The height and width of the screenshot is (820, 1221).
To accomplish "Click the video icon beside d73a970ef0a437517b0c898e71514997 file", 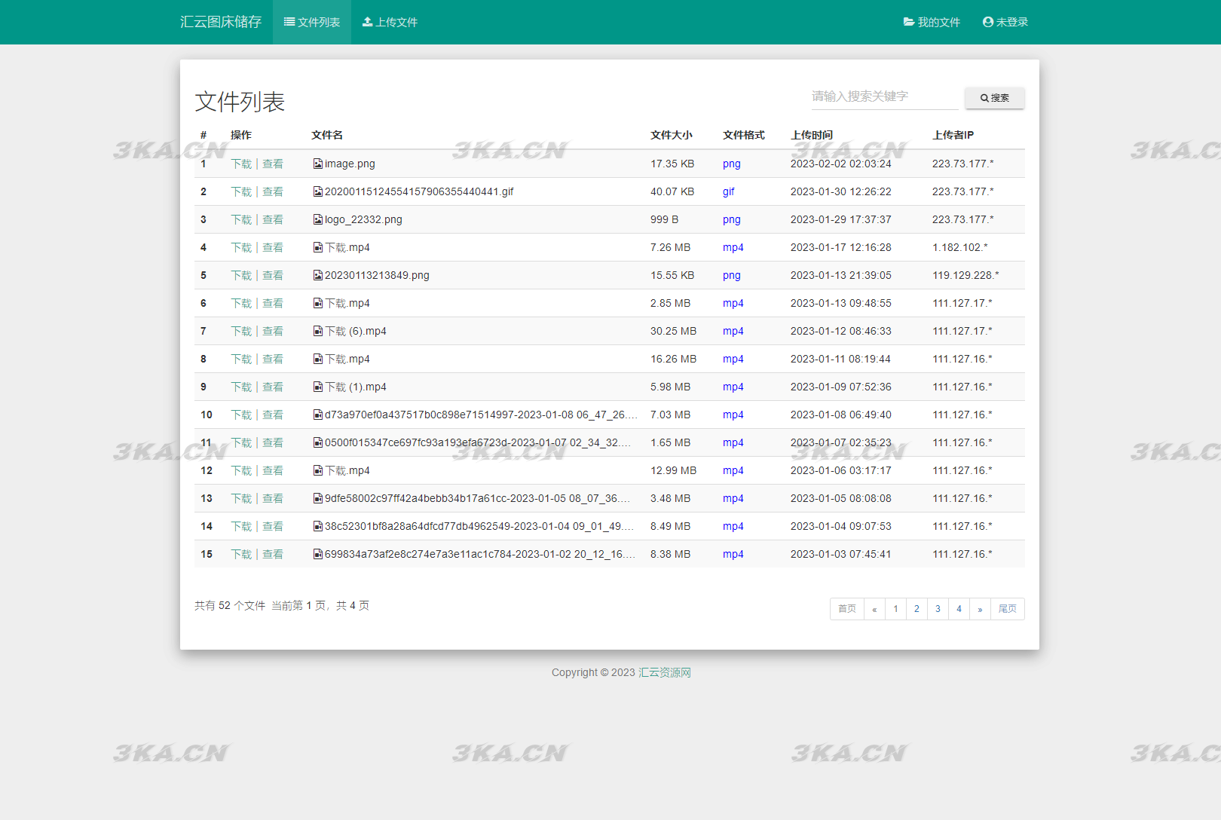I will tap(318, 415).
